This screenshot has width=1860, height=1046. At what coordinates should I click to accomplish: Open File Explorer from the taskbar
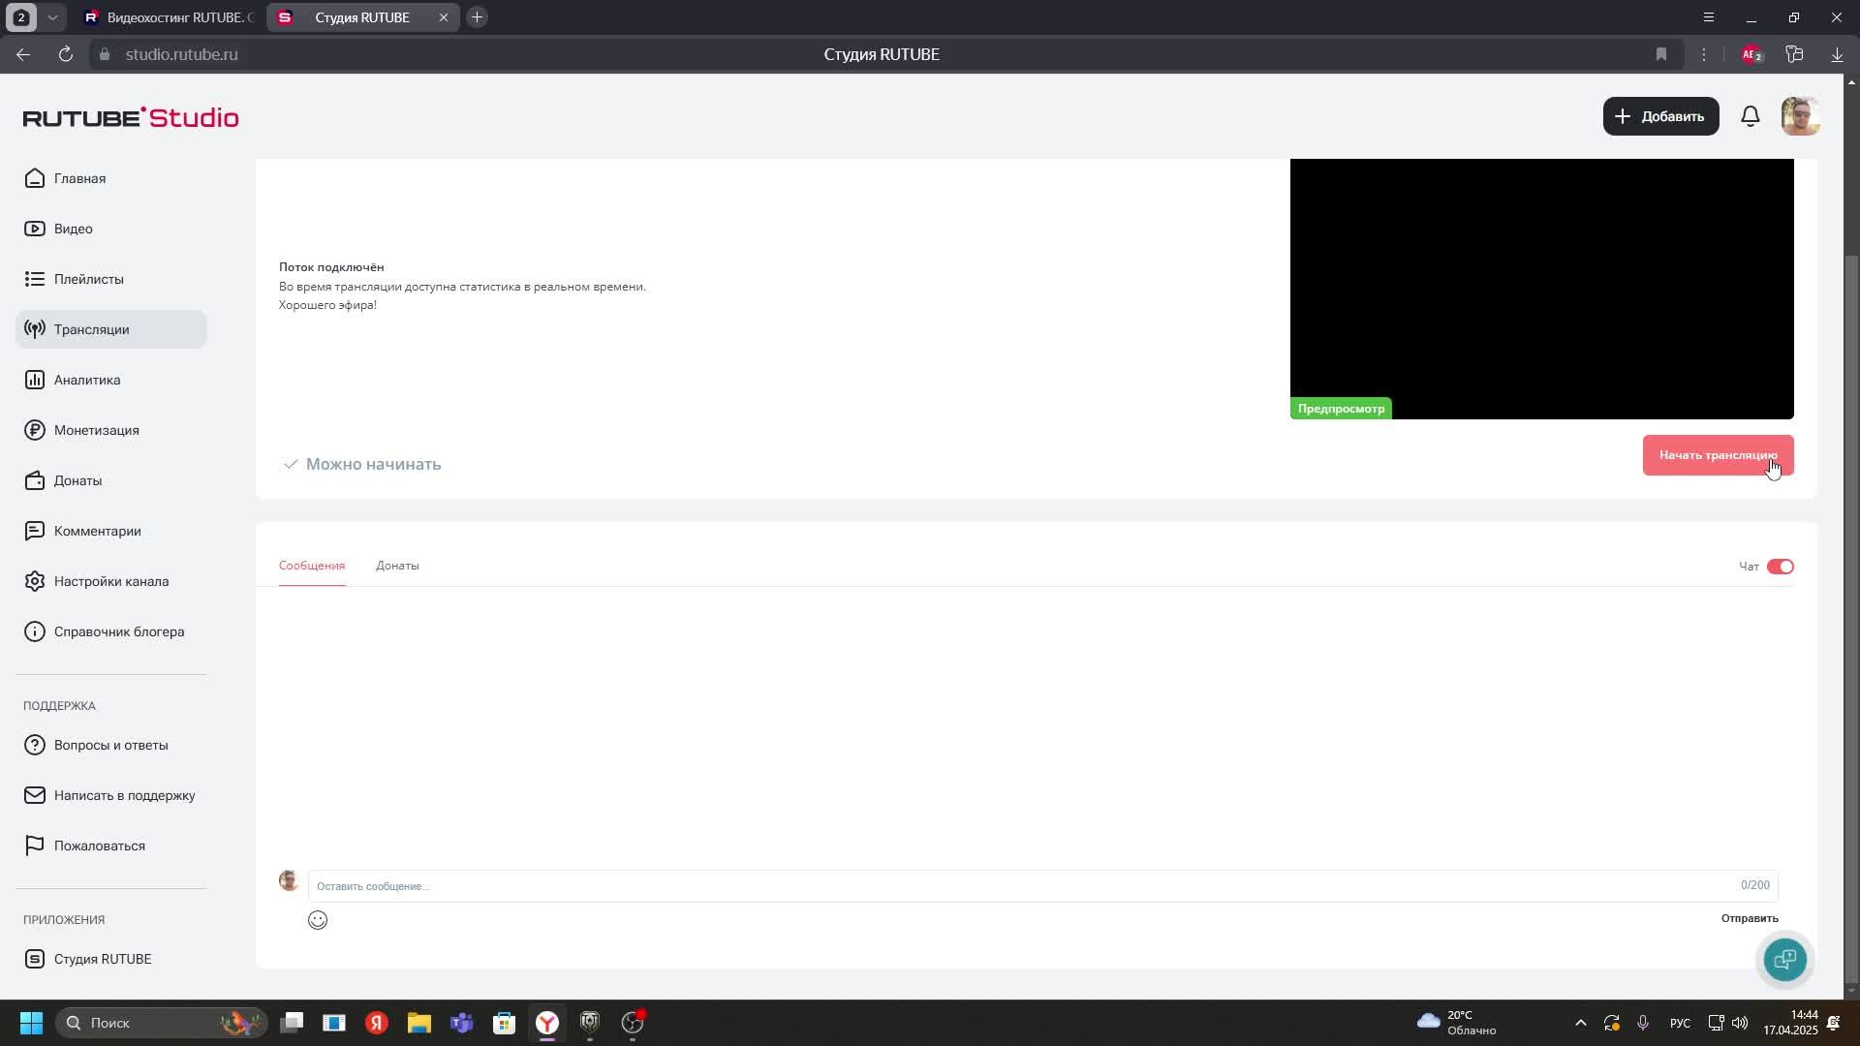[x=418, y=1023]
